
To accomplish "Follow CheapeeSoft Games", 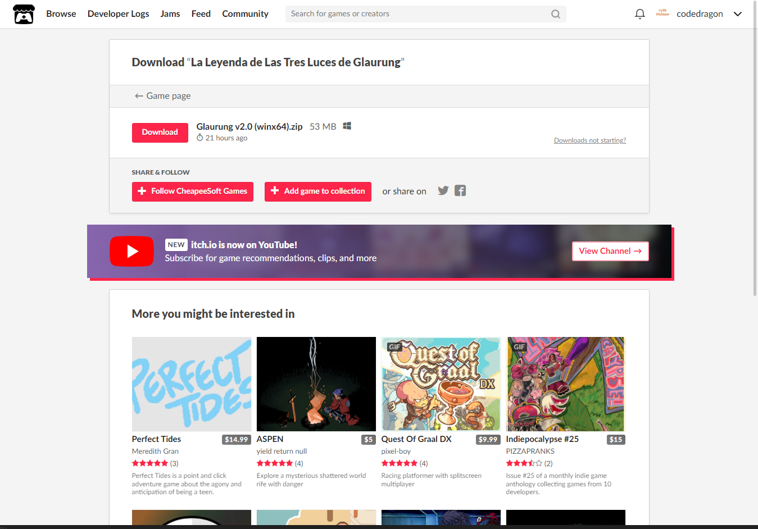I will point(193,191).
